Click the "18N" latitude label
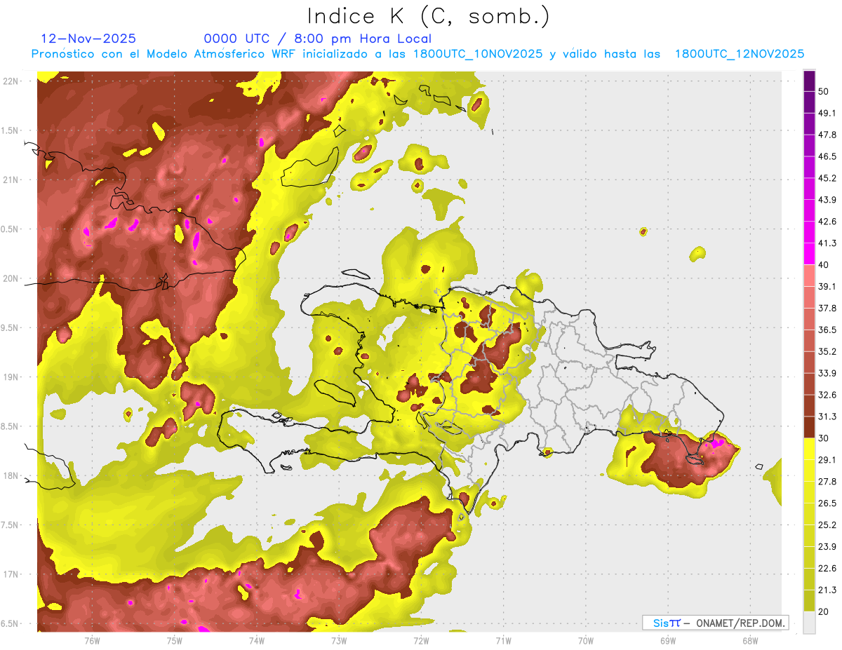This screenshot has width=842, height=650. click(x=11, y=476)
